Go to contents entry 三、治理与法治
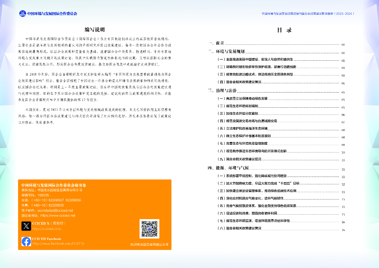This screenshot has width=379, height=268. (x=276, y=91)
